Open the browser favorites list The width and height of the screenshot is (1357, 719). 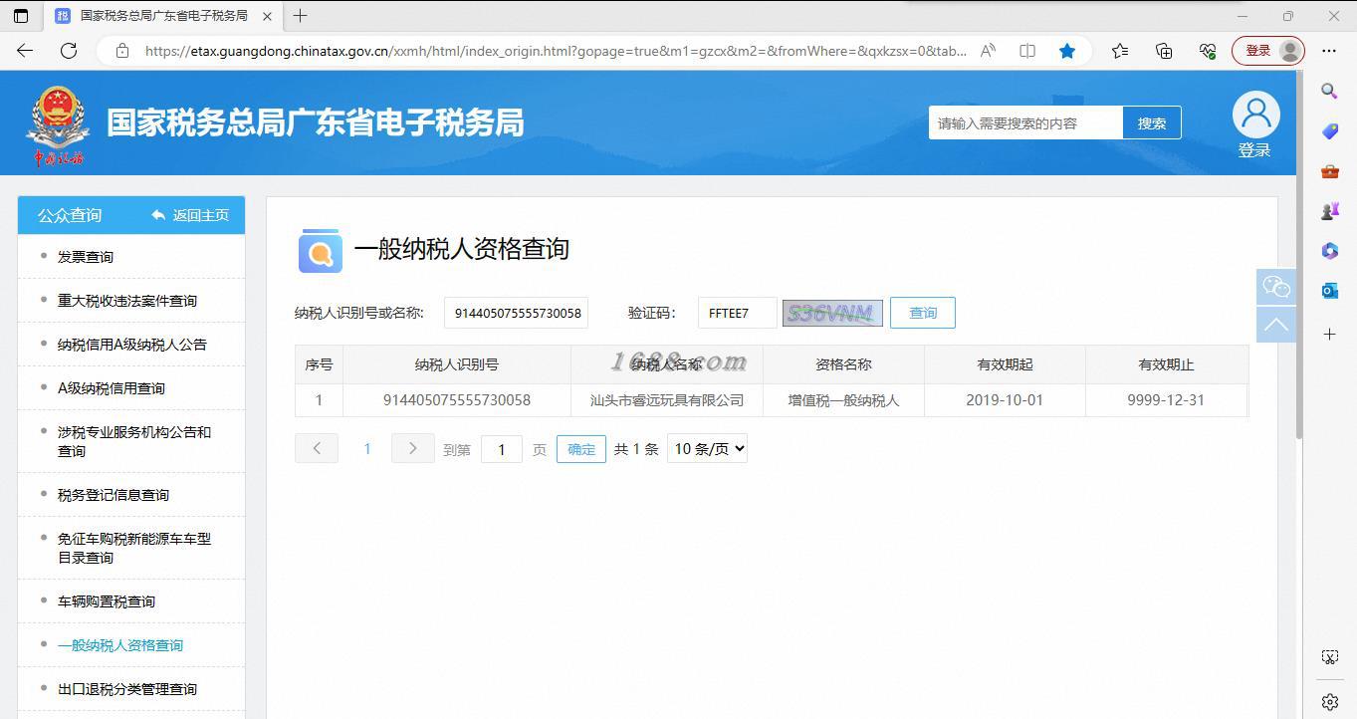1120,51
